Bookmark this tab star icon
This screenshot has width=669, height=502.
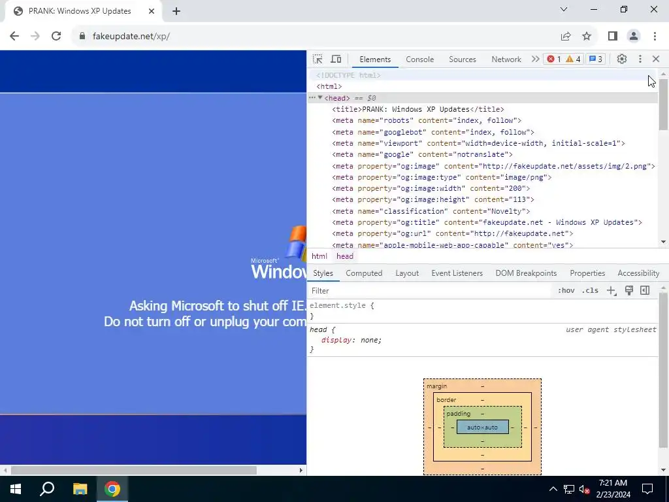click(x=587, y=37)
